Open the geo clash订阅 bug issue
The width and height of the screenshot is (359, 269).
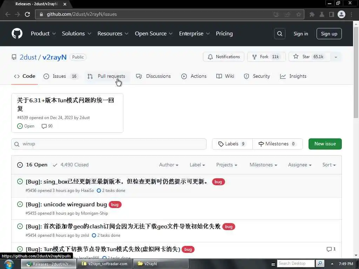(x=123, y=227)
